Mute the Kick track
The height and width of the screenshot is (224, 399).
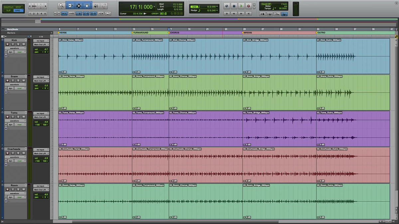pos(23,44)
